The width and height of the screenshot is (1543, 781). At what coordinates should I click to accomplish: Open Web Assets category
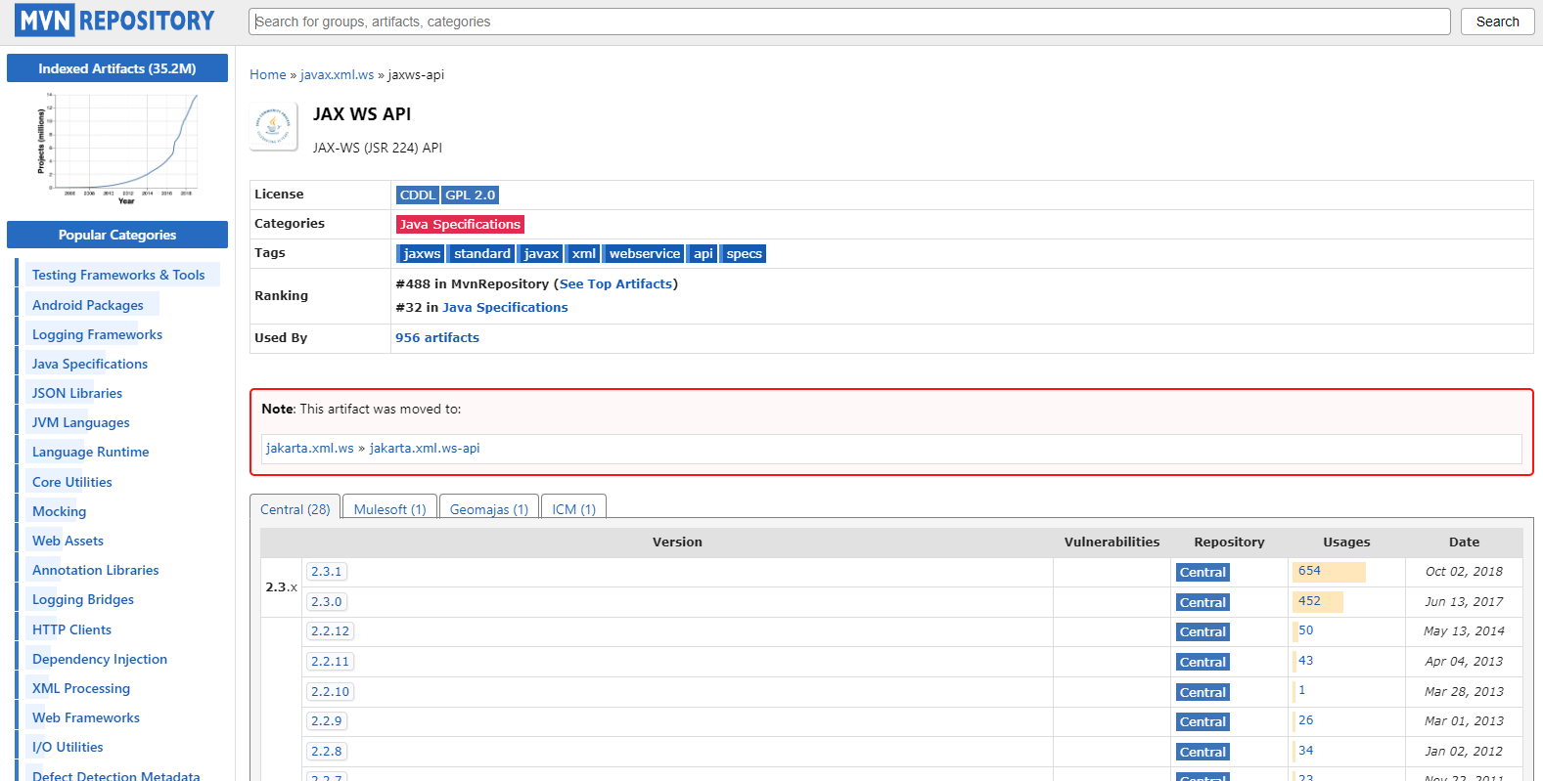[x=68, y=541]
